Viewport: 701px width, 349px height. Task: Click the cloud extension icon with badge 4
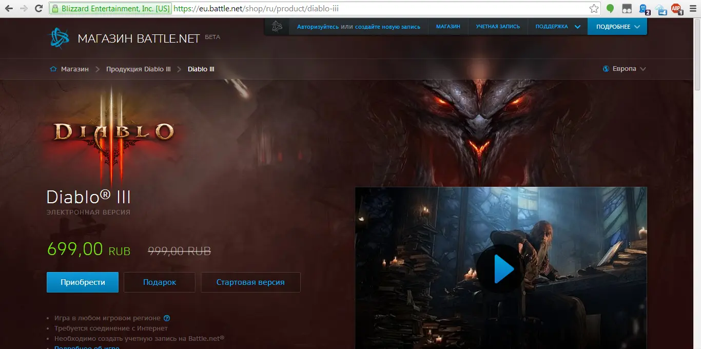[x=660, y=9]
